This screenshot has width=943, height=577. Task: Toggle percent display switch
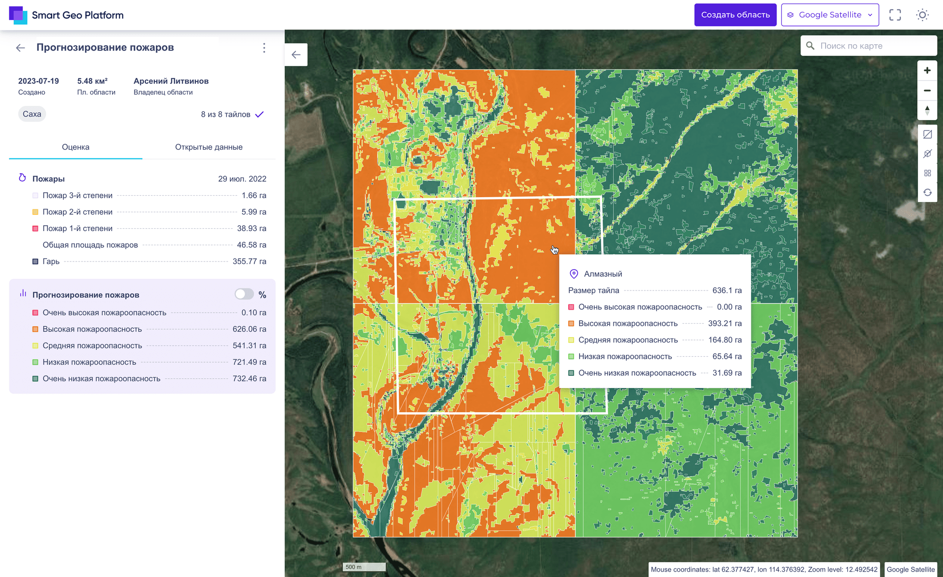pyautogui.click(x=244, y=294)
